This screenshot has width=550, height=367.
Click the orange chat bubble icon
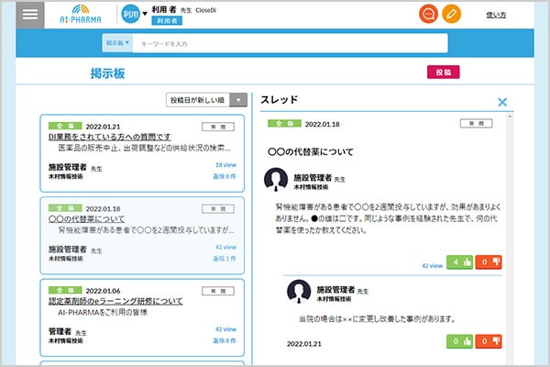point(427,15)
